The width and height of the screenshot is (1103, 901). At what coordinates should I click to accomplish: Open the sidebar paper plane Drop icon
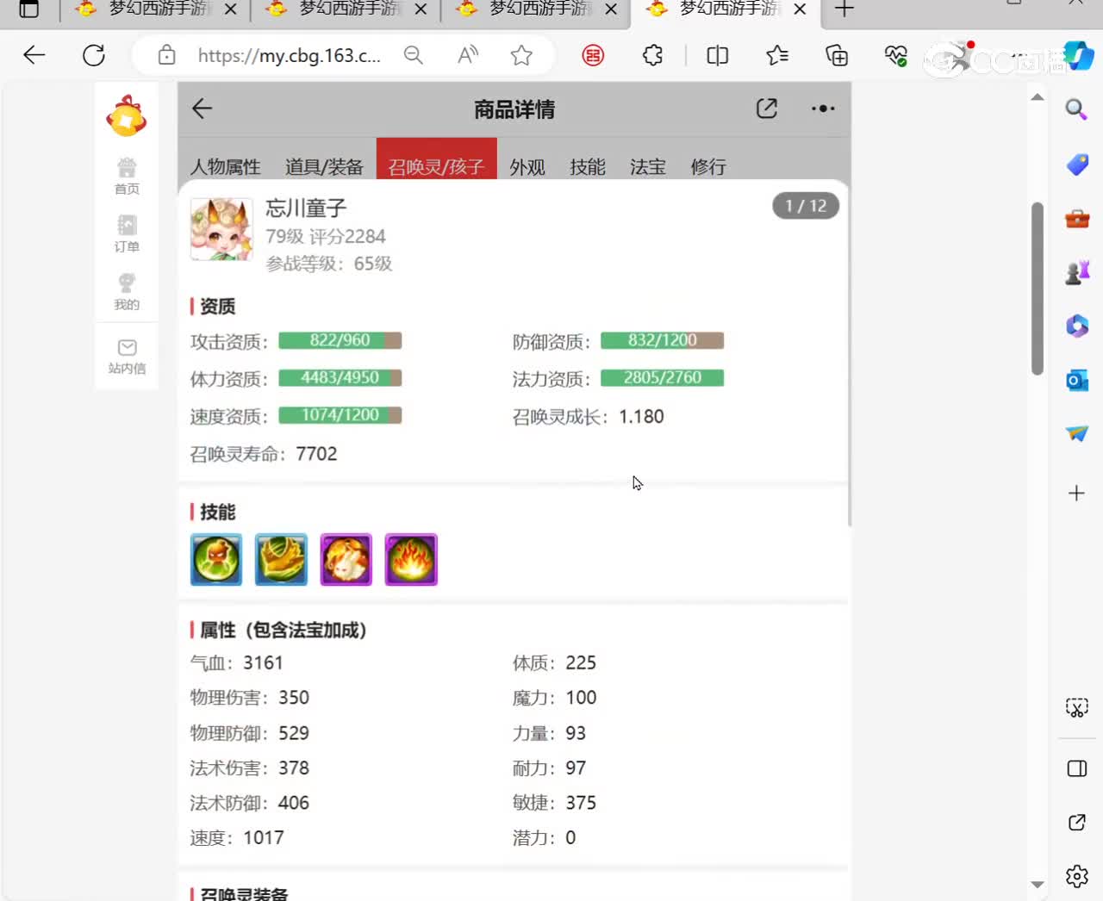tap(1077, 433)
